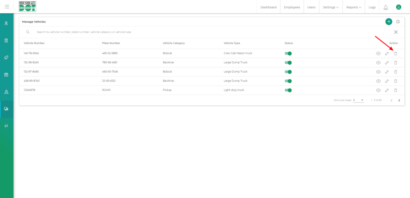Toggle status of vehicle 145-78-6545

(x=288, y=53)
